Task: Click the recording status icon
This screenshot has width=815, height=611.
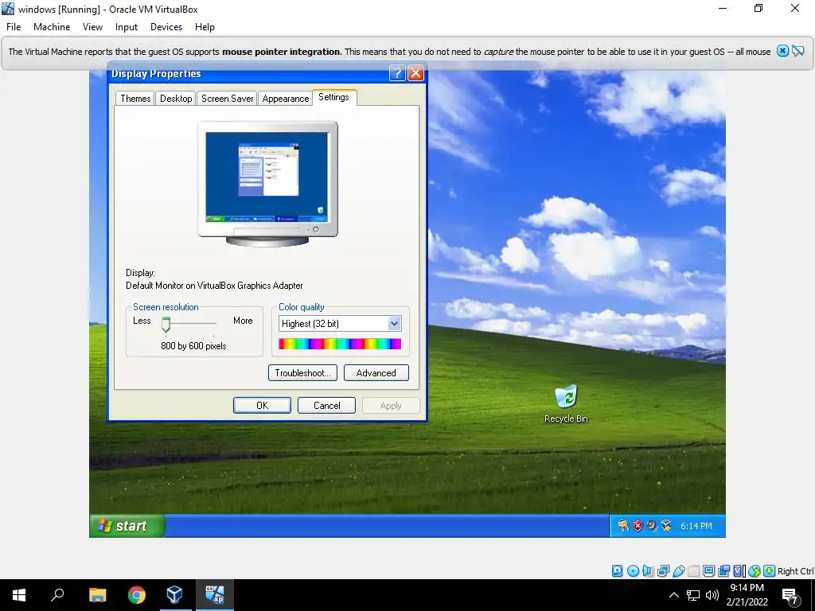Action: pyautogui.click(x=723, y=571)
